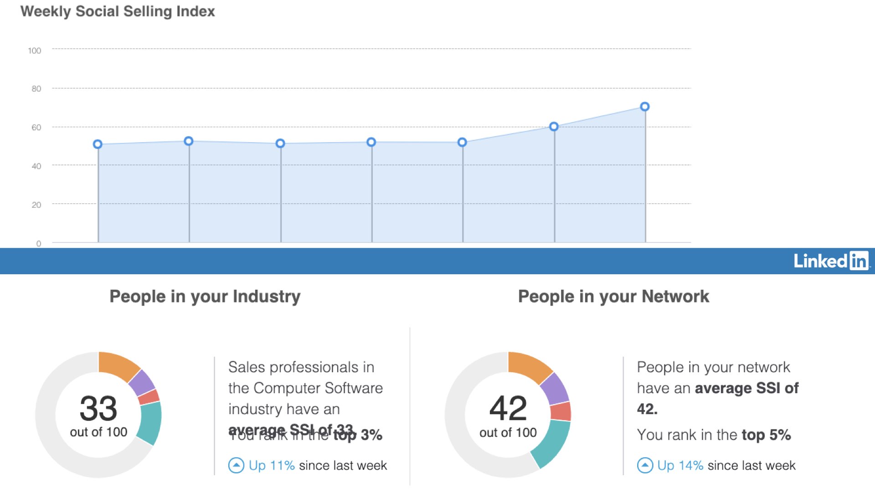Click the up-arrow icon beside Up 14%

(645, 465)
